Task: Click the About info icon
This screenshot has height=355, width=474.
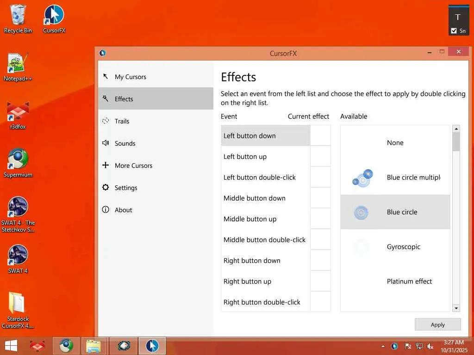Action: click(x=105, y=209)
